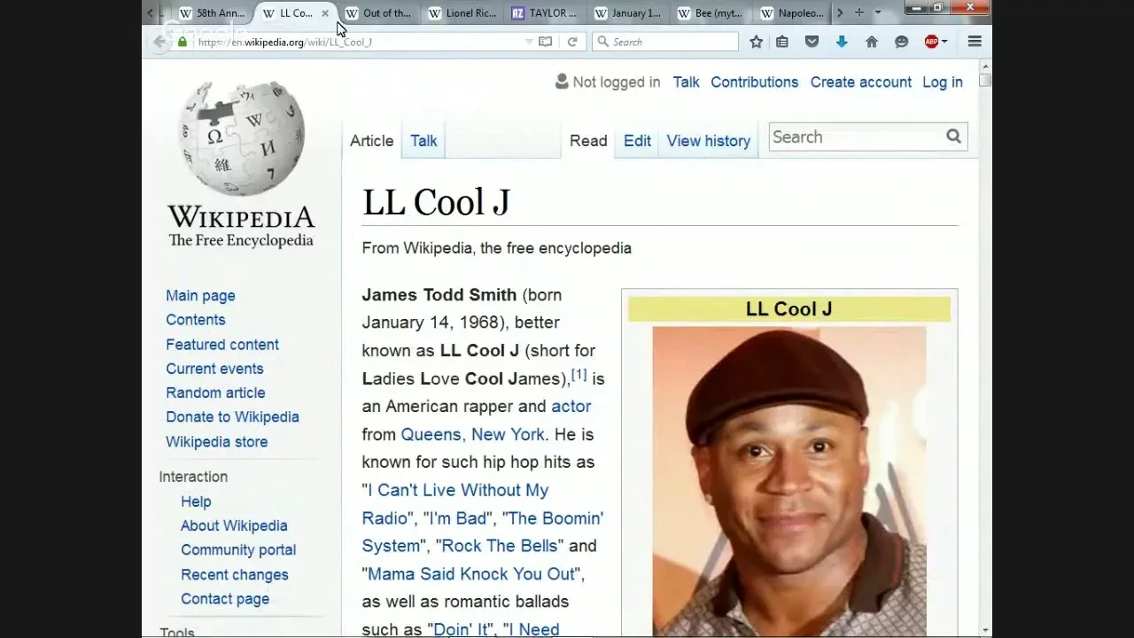The image size is (1134, 638).
Task: Click the Create account link
Action: pos(860,82)
